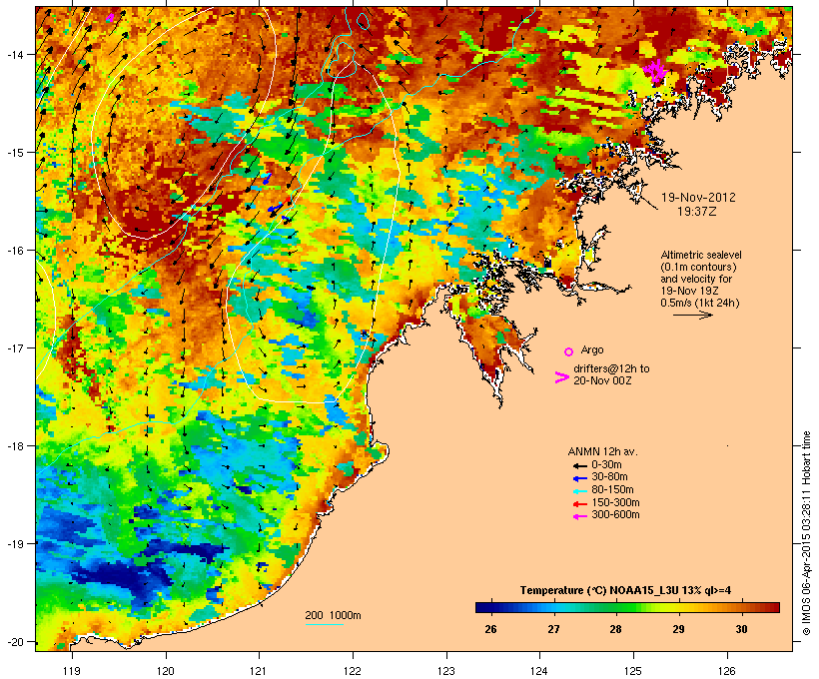Click the '19-Nov-2012' date text
Viewport: 819px width, 679px height.
click(x=698, y=198)
